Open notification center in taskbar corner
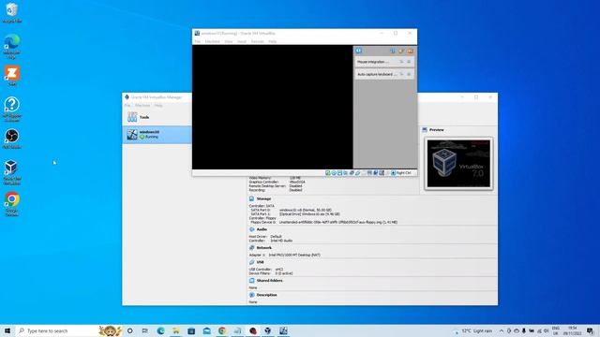The height and width of the screenshot is (337, 600). tap(590, 330)
